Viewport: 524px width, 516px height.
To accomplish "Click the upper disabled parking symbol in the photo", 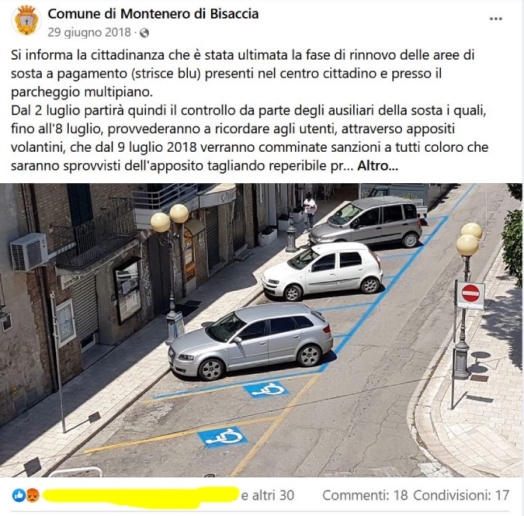I will pos(266,390).
